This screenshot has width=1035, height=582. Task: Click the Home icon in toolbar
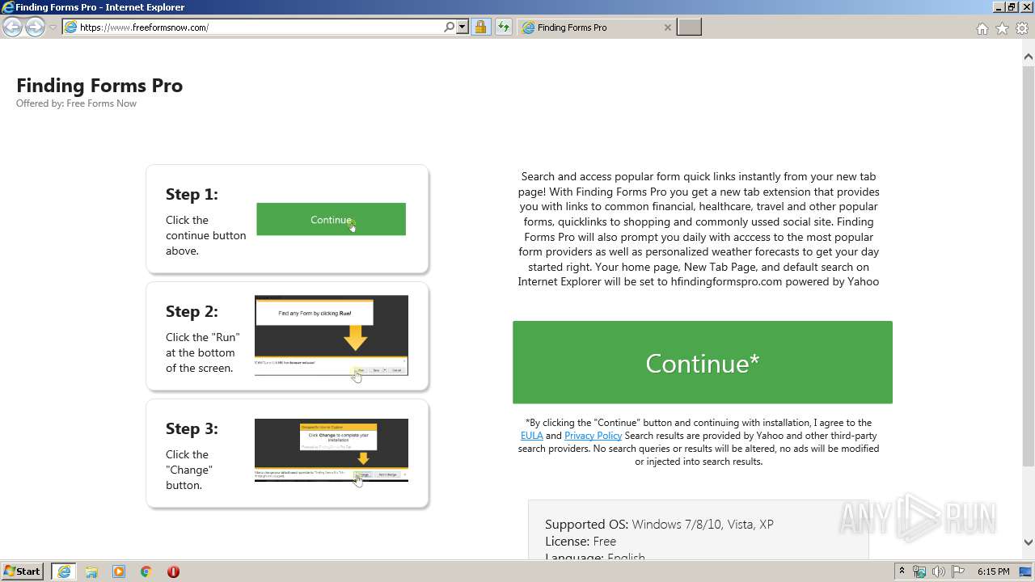pos(982,28)
